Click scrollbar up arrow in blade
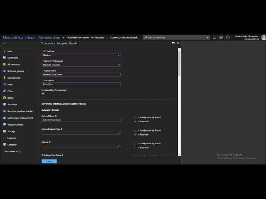This screenshot has width=266, height=199. point(179,49)
